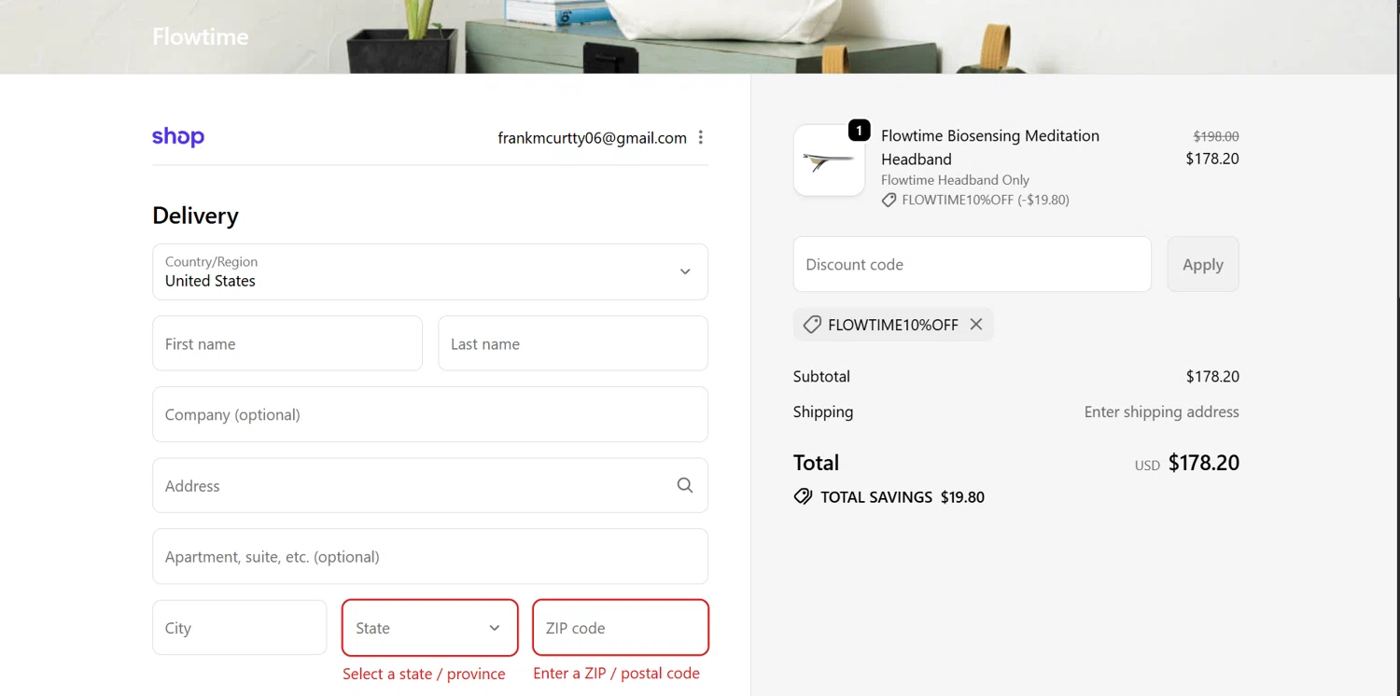Click the Last name field
The width and height of the screenshot is (1400, 696).
coord(573,343)
